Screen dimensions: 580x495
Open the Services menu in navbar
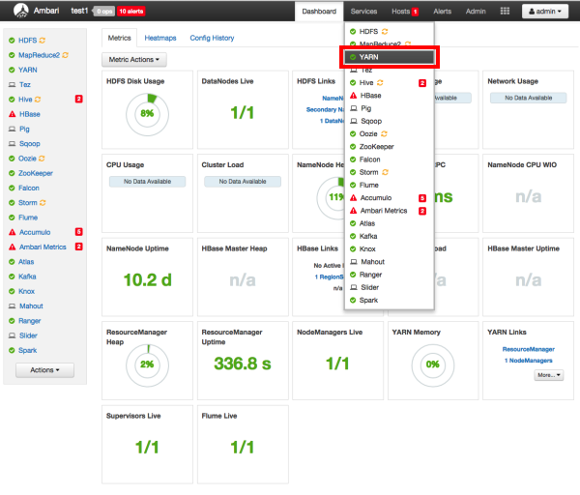tap(363, 12)
